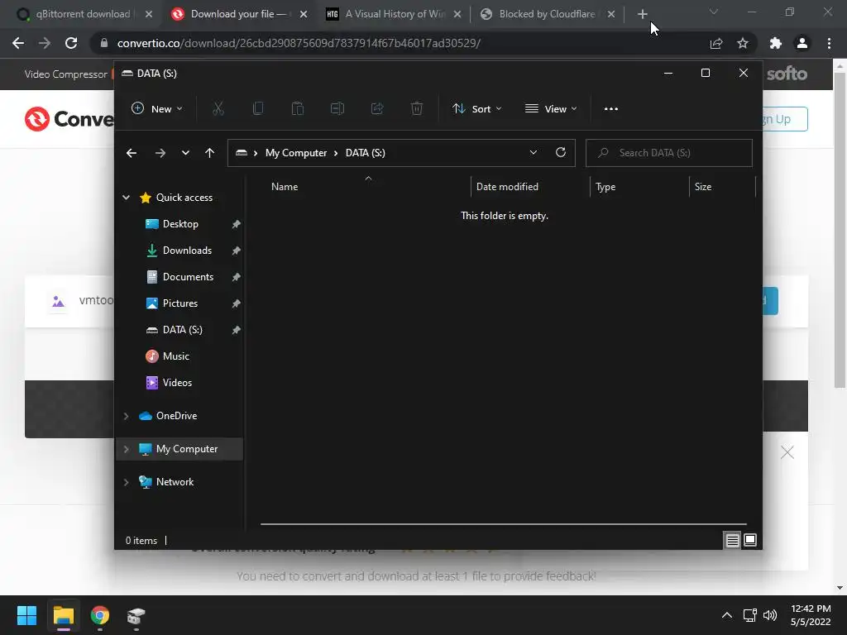This screenshot has height=635, width=847.
Task: Open Chrome tab search chevron
Action: [x=714, y=12]
